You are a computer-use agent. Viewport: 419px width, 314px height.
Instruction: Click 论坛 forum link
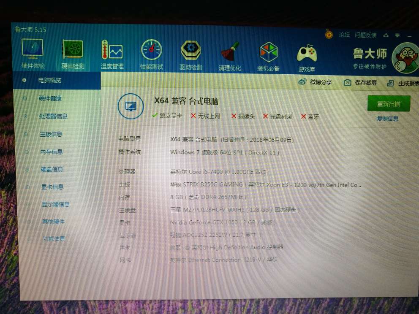(344, 35)
